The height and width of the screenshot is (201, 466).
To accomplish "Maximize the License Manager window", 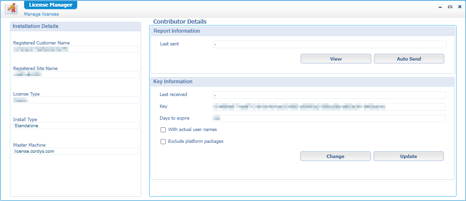I will coord(450,7).
